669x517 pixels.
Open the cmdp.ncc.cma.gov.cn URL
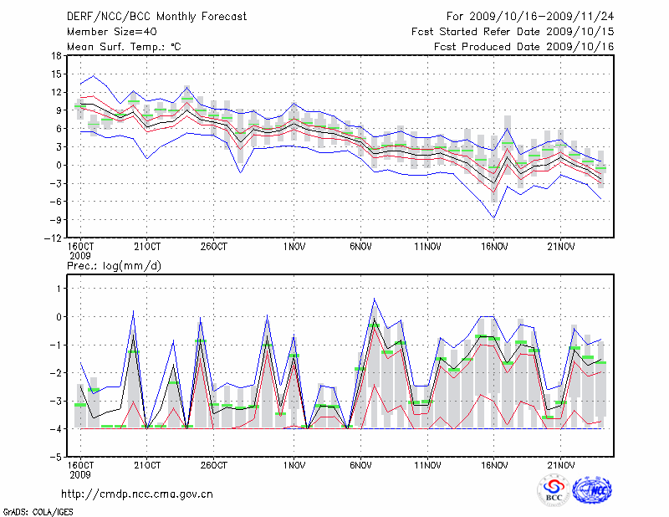137,494
